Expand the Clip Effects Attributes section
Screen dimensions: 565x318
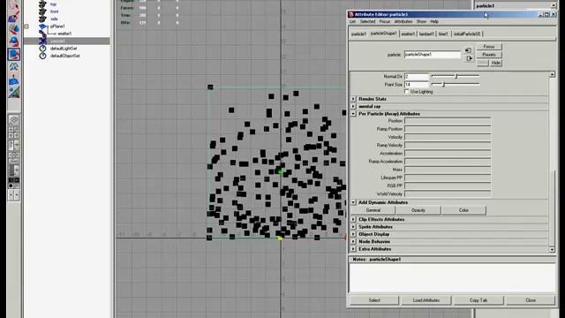point(353,219)
